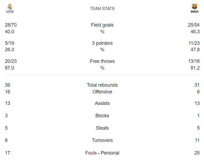Click Real Madrid's 16 offensive rebounds
Image resolution: width=204 pixels, height=161 pixels.
[7, 92]
